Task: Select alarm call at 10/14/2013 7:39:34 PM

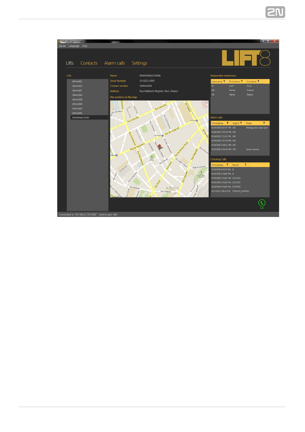Action: coord(240,132)
